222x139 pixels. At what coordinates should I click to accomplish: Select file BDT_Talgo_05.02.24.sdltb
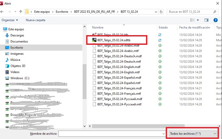(x=114, y=40)
